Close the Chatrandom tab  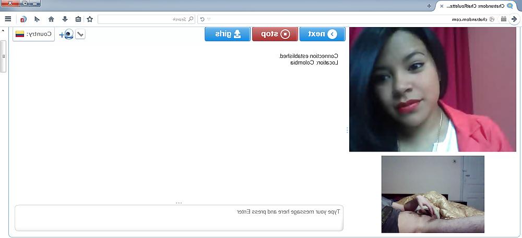coord(442,6)
